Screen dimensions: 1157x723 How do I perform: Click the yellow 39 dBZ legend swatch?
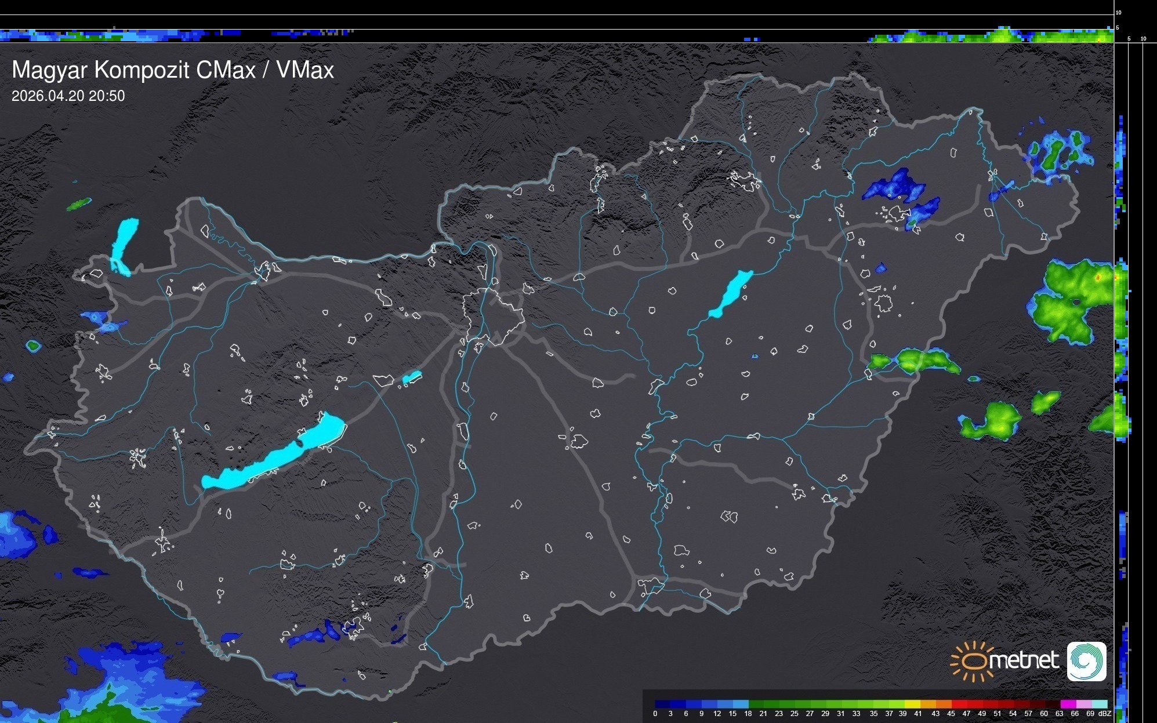pos(912,704)
